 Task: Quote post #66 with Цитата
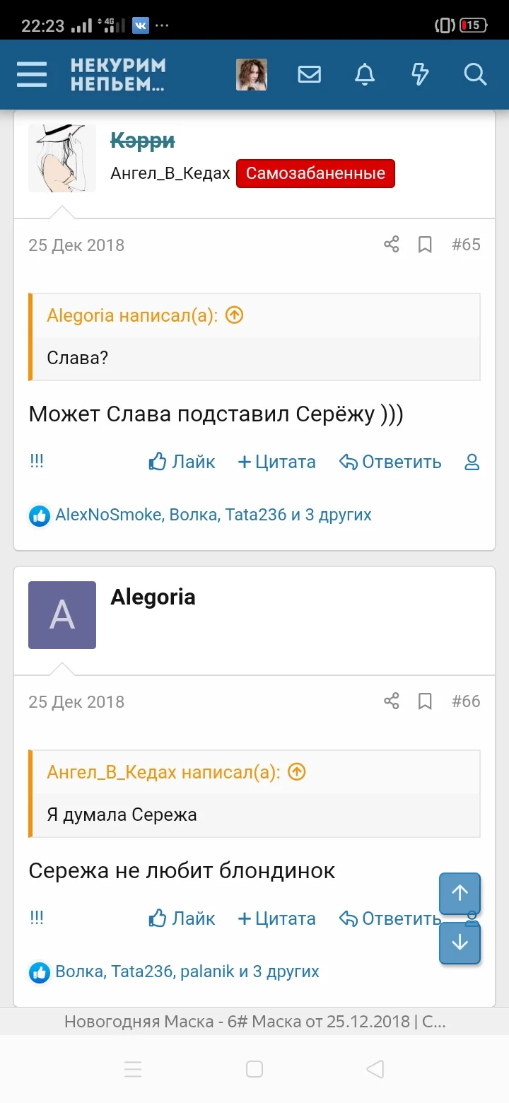click(276, 918)
